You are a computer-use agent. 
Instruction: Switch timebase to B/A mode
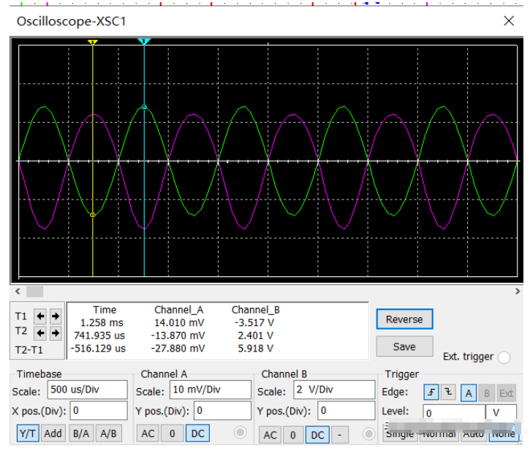click(x=81, y=433)
